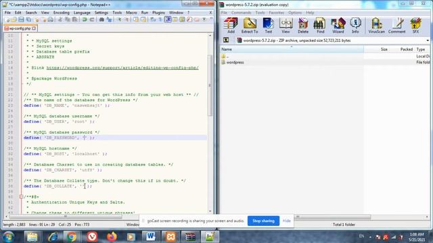433x243 pixels.
Task: Click Packed column header in WinRAR
Action: pos(402,49)
